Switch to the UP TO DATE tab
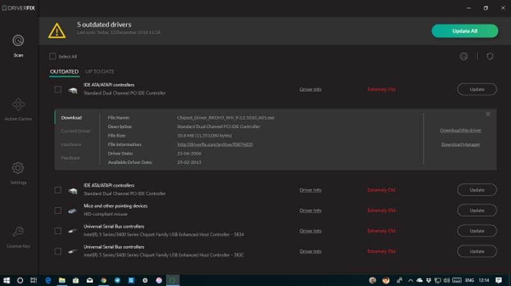Screen dimensions: 511x286 [x=100, y=71]
